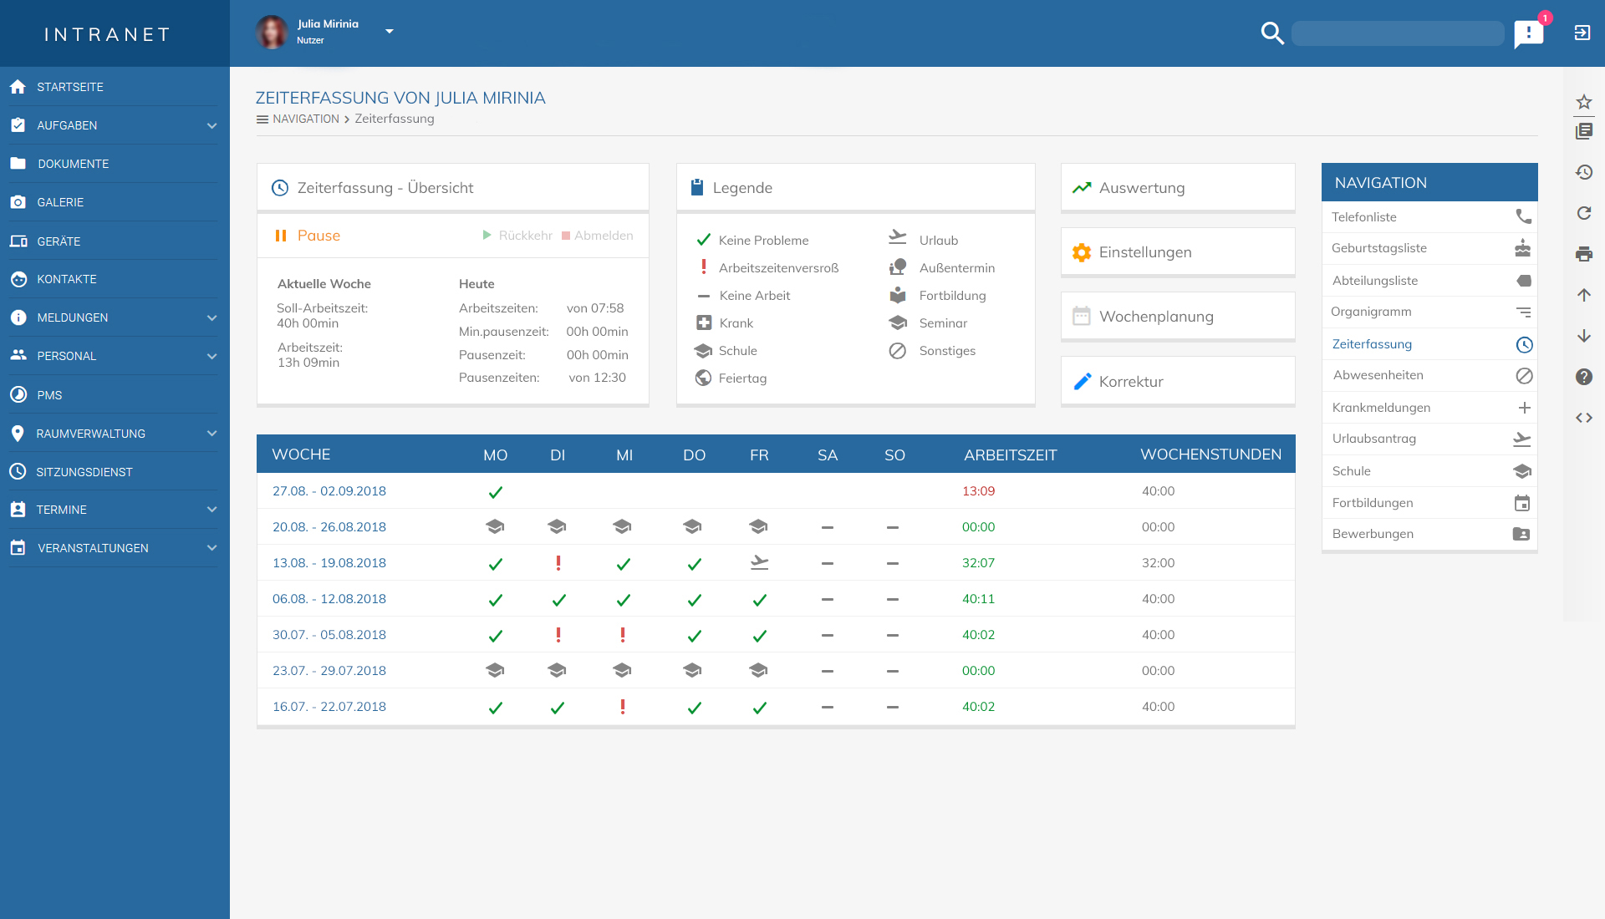Click the hamburger icon beside NAVIGATION breadcrumb
The width and height of the screenshot is (1605, 919).
pyautogui.click(x=262, y=119)
